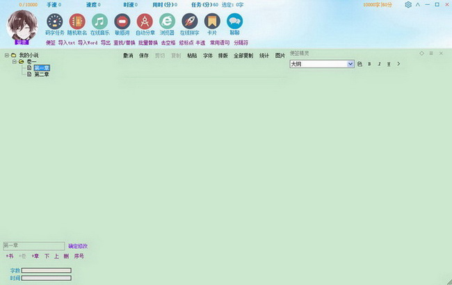The width and height of the screenshot is (452, 285).
Task: Click the 第二章 document icon
Action: tap(29, 74)
